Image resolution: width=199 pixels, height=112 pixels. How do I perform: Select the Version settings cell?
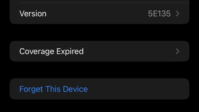click(99, 14)
